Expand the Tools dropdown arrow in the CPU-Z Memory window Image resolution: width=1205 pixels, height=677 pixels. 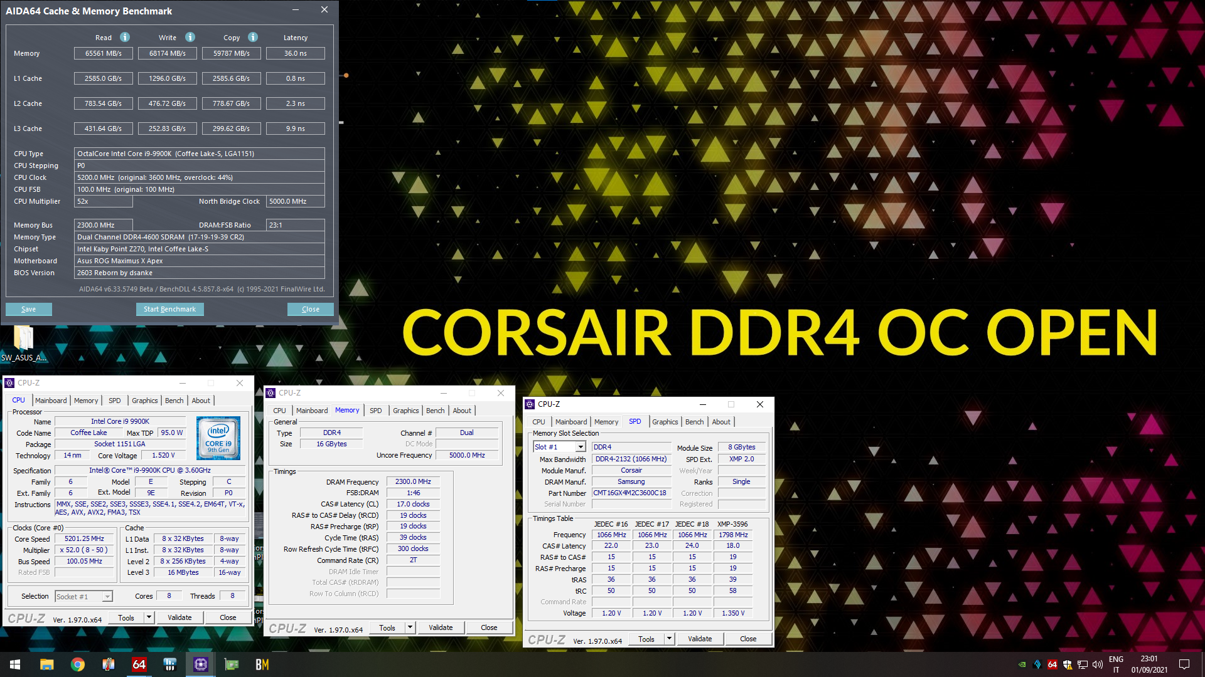[x=410, y=627]
